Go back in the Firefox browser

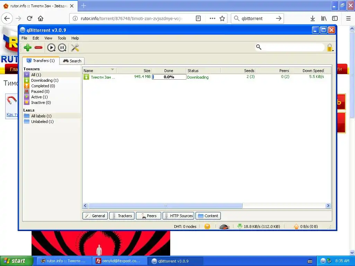click(7, 18)
